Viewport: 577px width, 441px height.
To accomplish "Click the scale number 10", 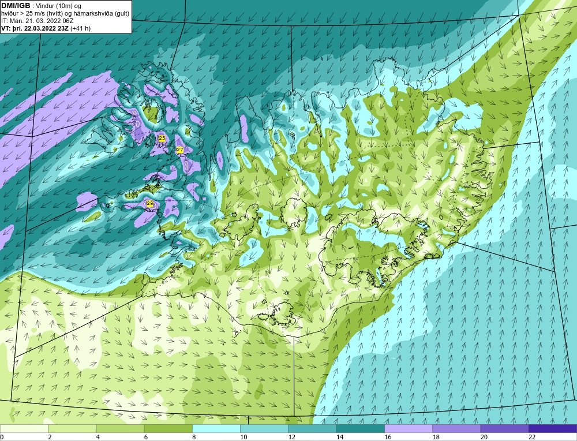I will pyautogui.click(x=243, y=438).
